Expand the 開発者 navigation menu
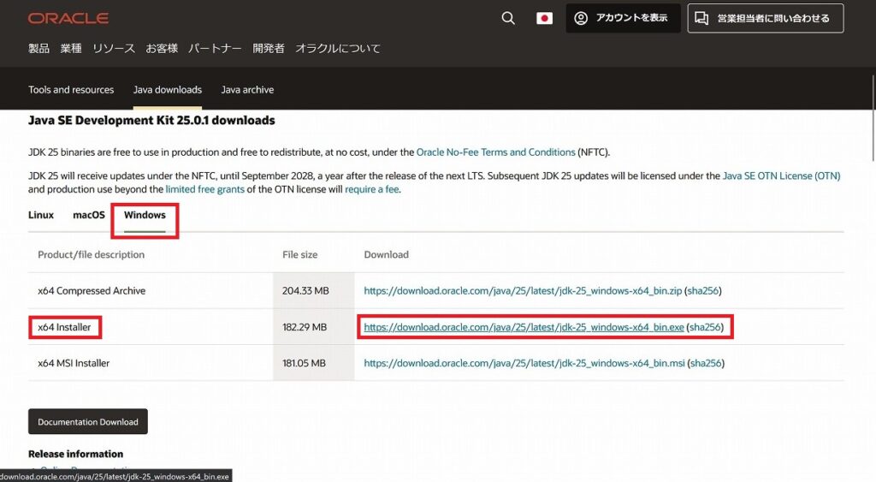 click(269, 49)
